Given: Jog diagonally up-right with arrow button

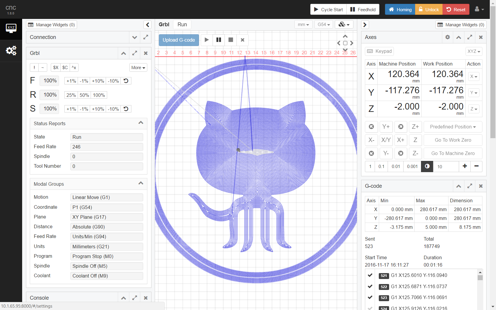Looking at the screenshot, I should coord(401,127).
